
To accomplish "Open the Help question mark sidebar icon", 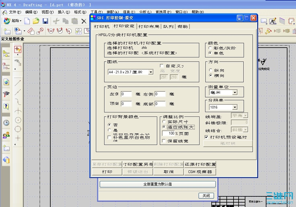I will [6, 107].
